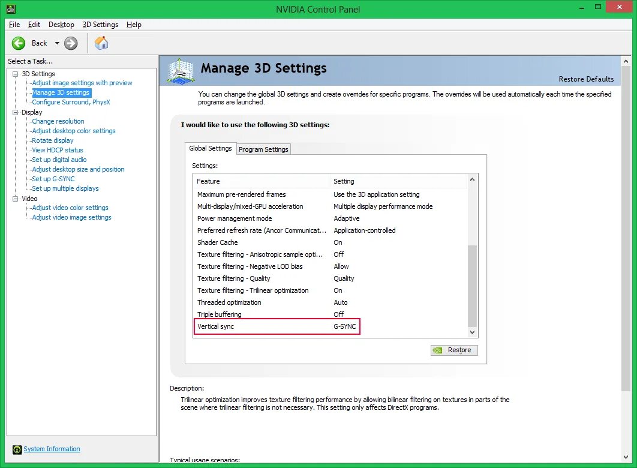
Task: Open Adjust video image settings
Action: click(71, 217)
